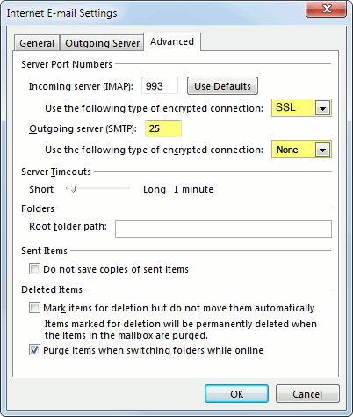Image resolution: width=353 pixels, height=417 pixels.
Task: Check Mark items for deletion option
Action: [x=34, y=308]
